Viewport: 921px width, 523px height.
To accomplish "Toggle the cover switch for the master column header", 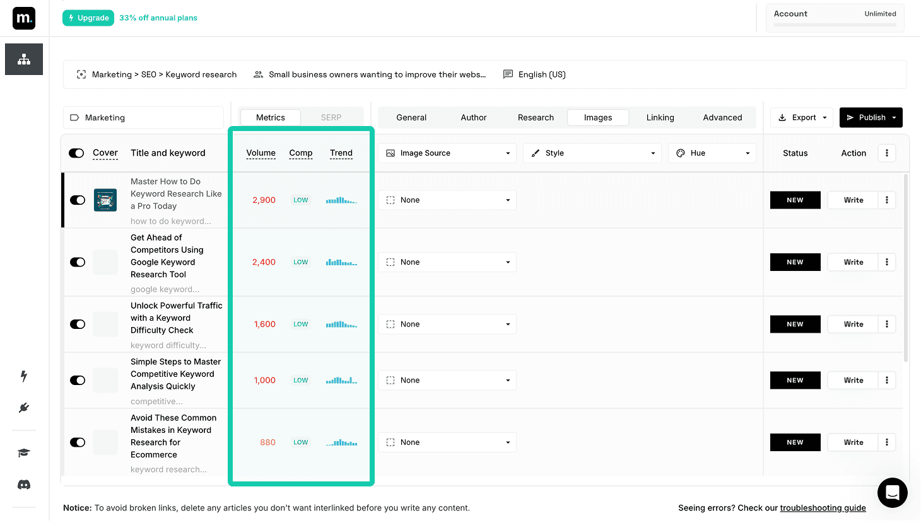I will tap(76, 152).
